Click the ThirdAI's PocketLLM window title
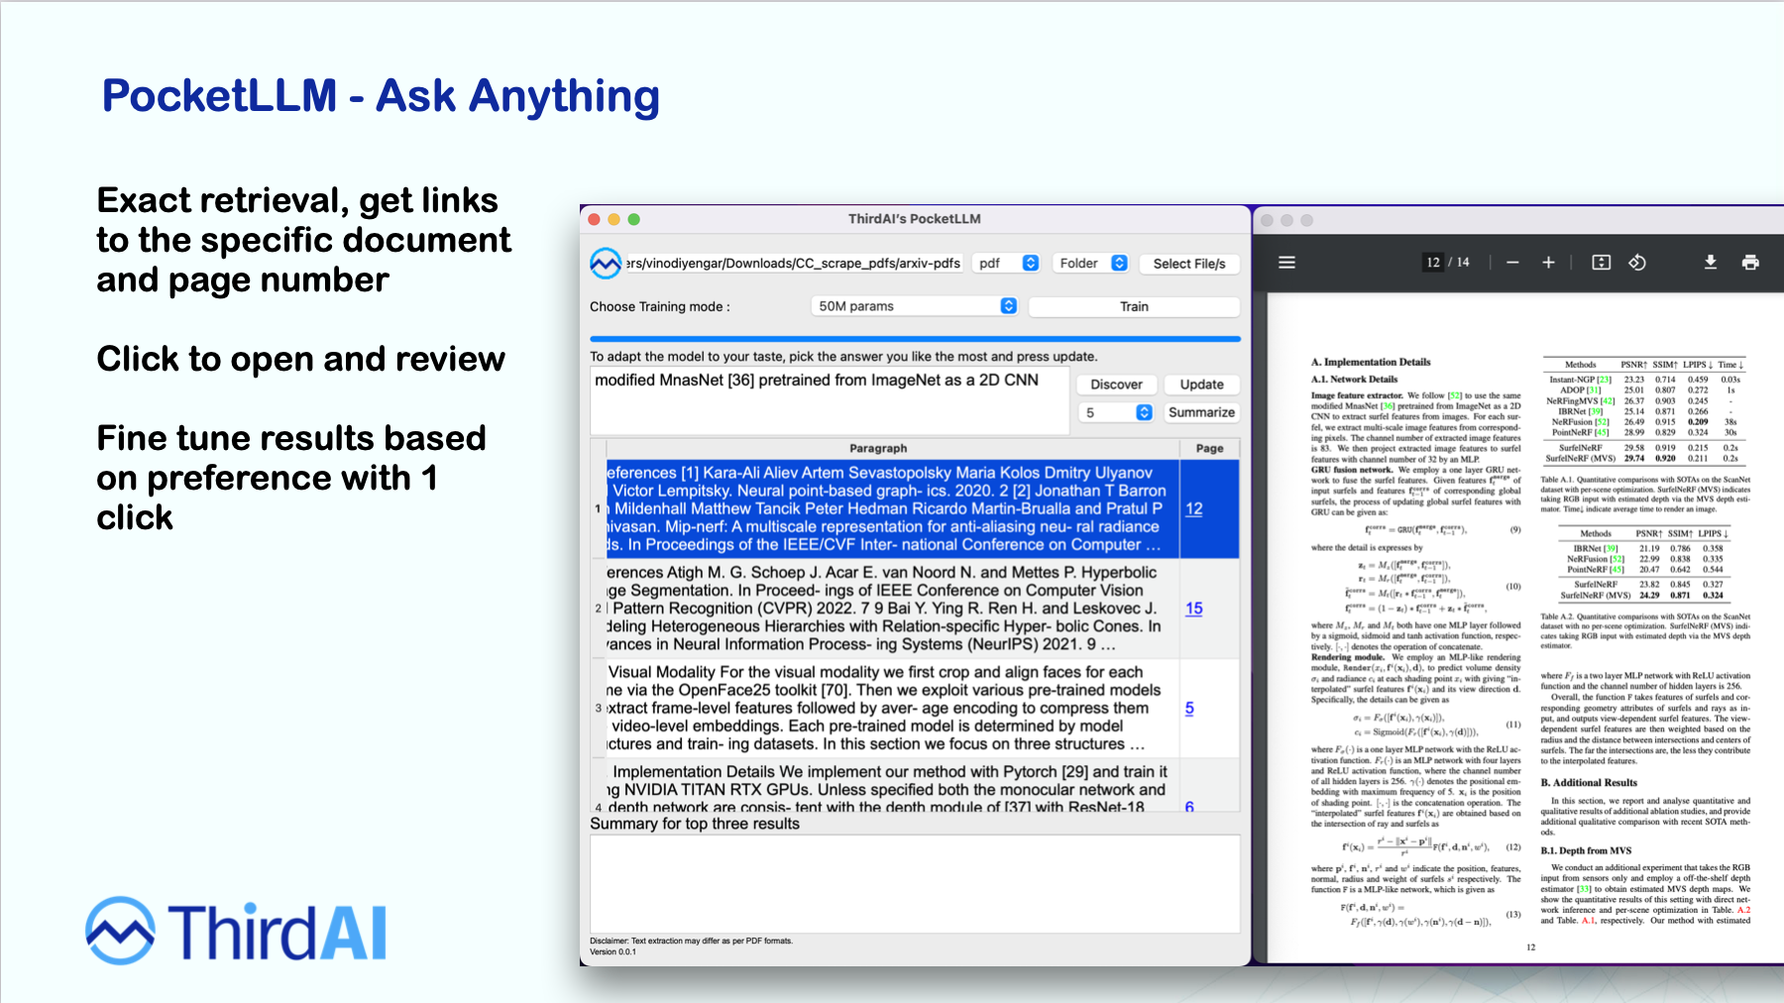1784x1003 pixels. [x=914, y=219]
